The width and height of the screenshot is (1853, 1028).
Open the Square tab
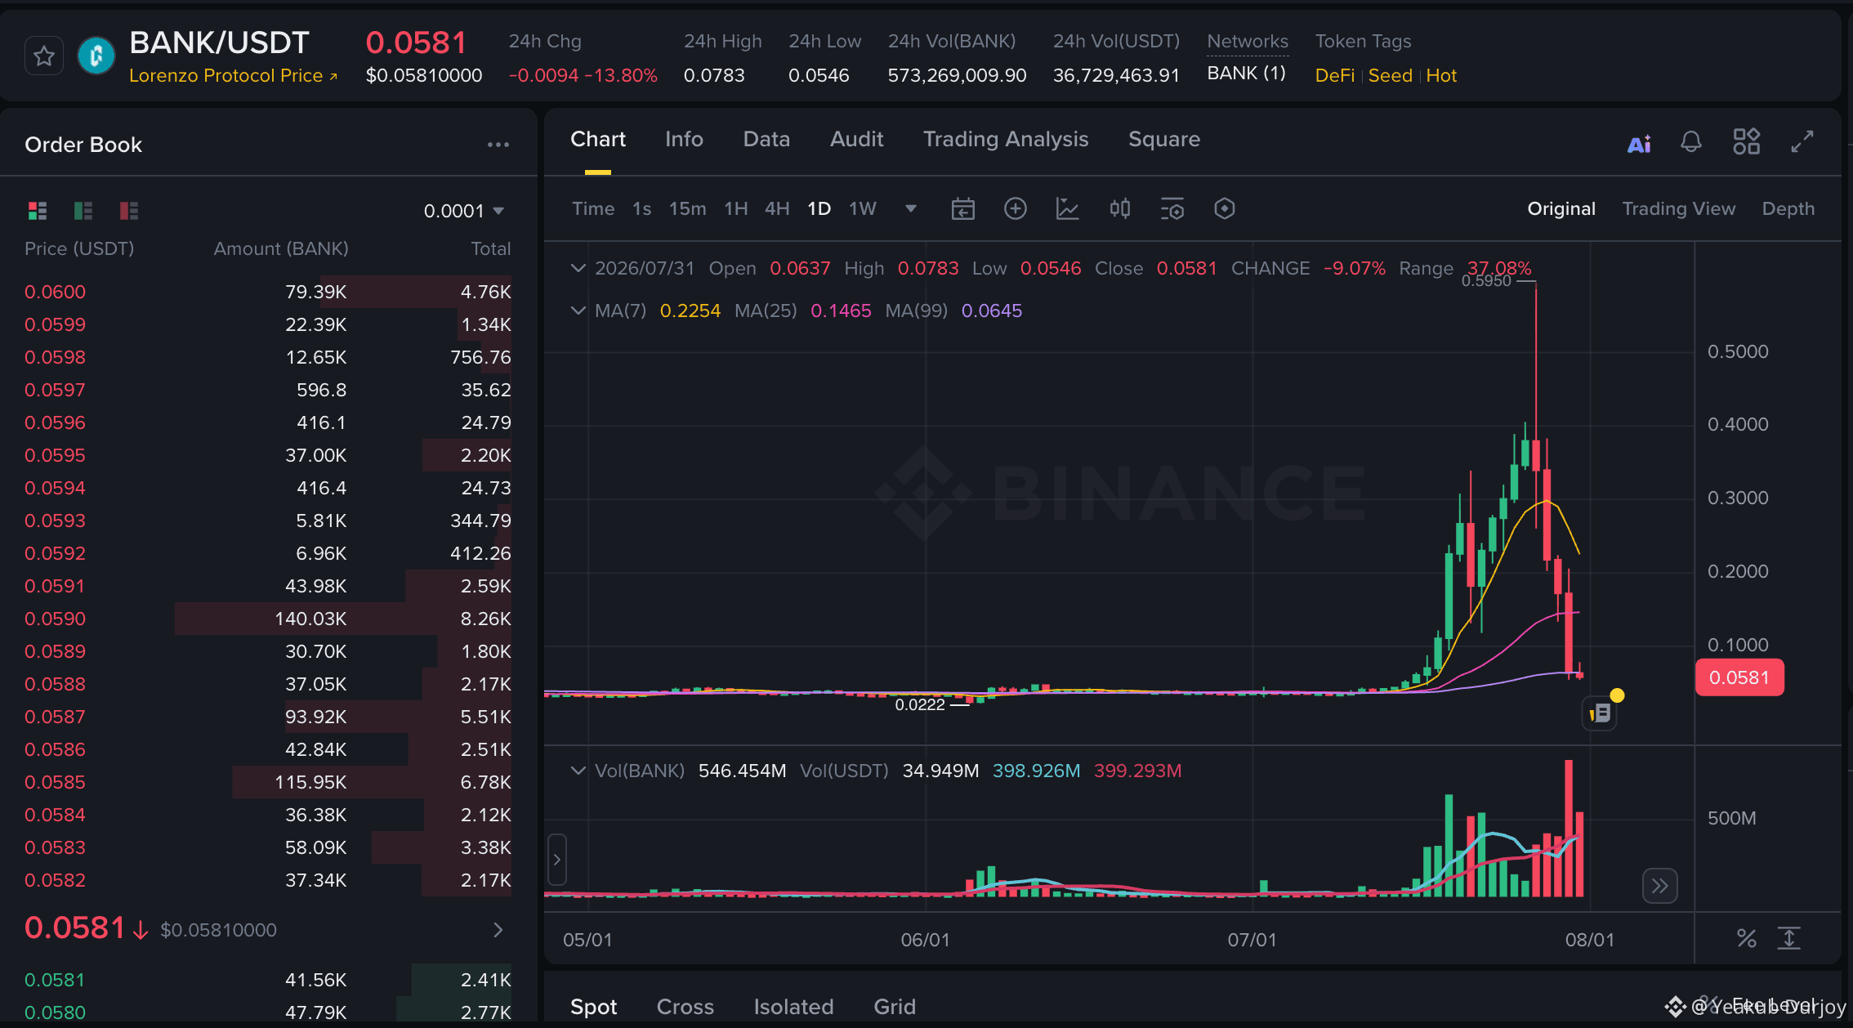point(1164,140)
